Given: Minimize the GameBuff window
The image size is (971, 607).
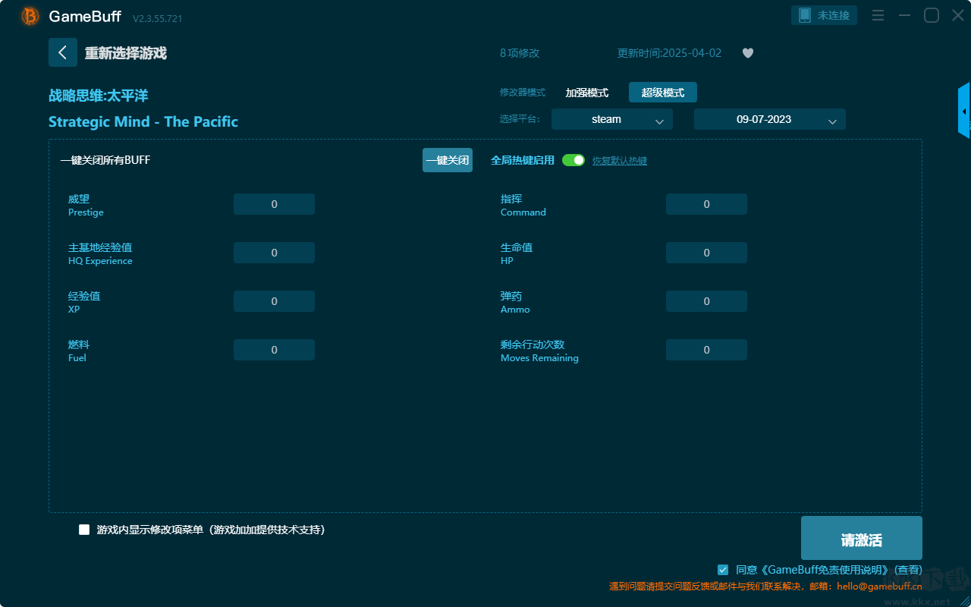Looking at the screenshot, I should (904, 15).
